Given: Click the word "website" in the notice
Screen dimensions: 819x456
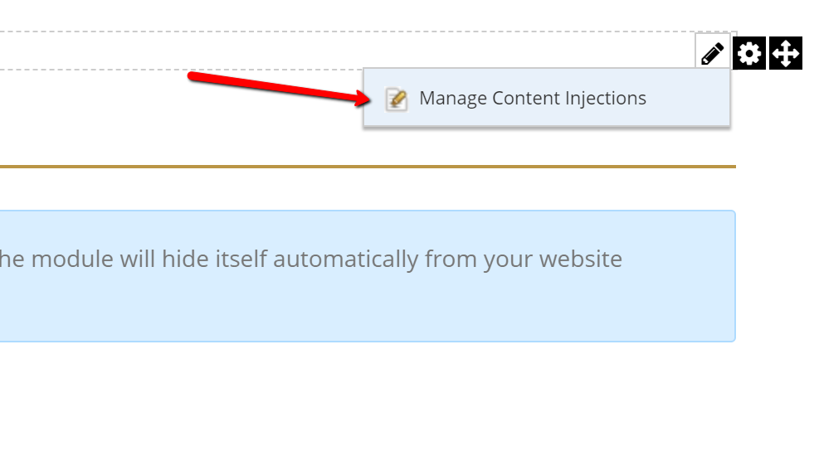Looking at the screenshot, I should pyautogui.click(x=580, y=259).
